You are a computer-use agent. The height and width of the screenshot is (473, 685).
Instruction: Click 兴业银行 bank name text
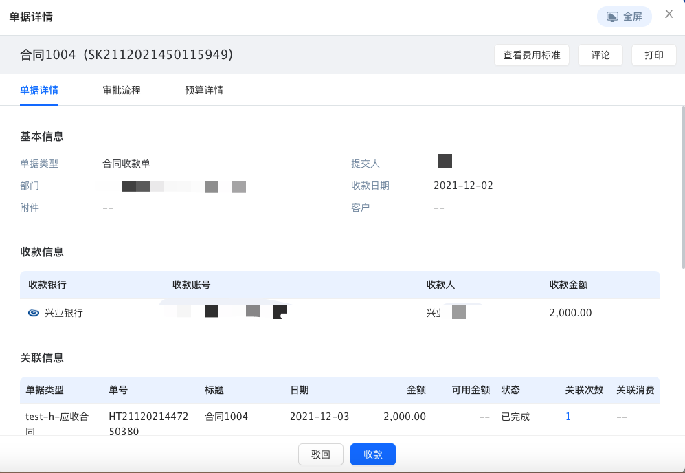click(64, 313)
